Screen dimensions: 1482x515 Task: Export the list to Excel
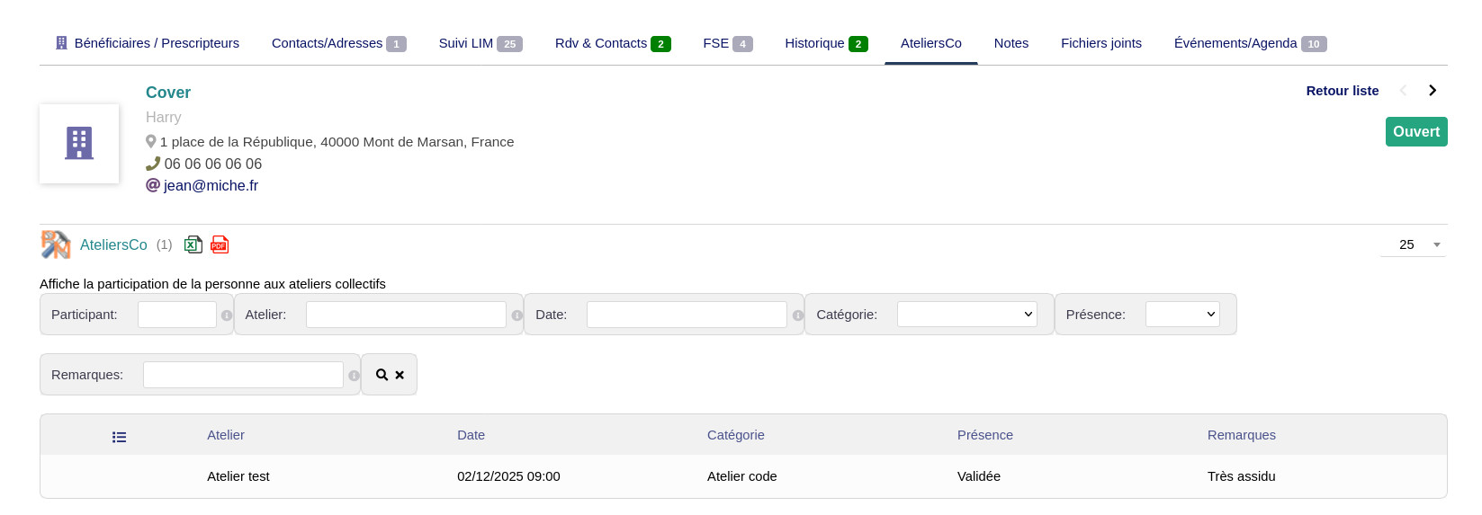click(x=193, y=244)
